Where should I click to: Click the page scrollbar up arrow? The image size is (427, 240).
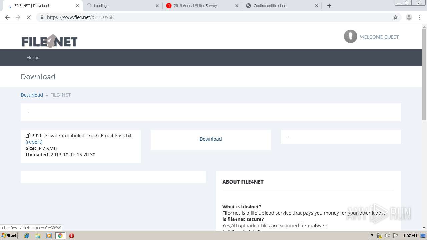click(424, 26)
